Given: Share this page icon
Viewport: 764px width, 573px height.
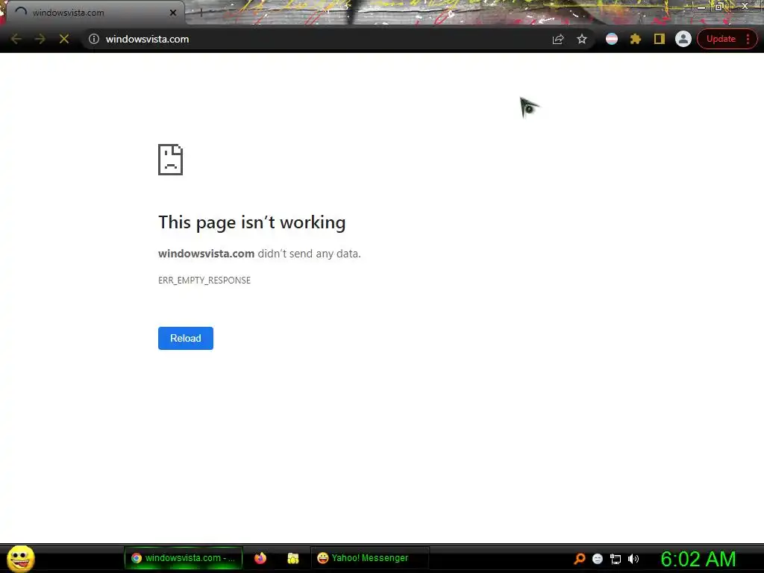Looking at the screenshot, I should (x=558, y=40).
